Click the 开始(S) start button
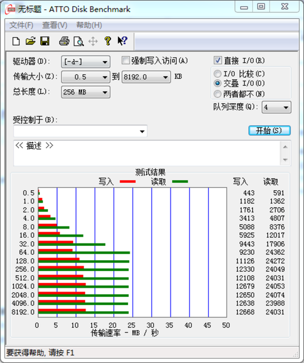 269,131
